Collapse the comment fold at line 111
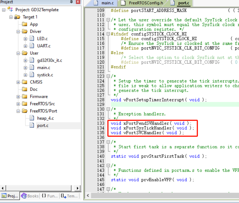 pyautogui.click(x=108, y=20)
